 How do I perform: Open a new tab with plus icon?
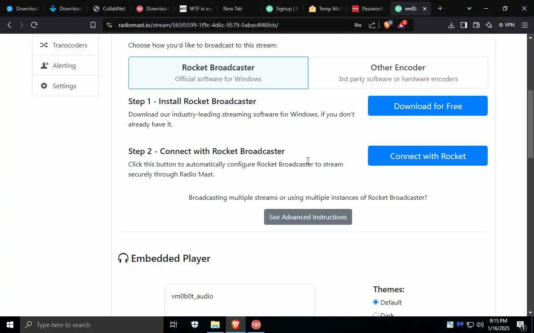440,8
